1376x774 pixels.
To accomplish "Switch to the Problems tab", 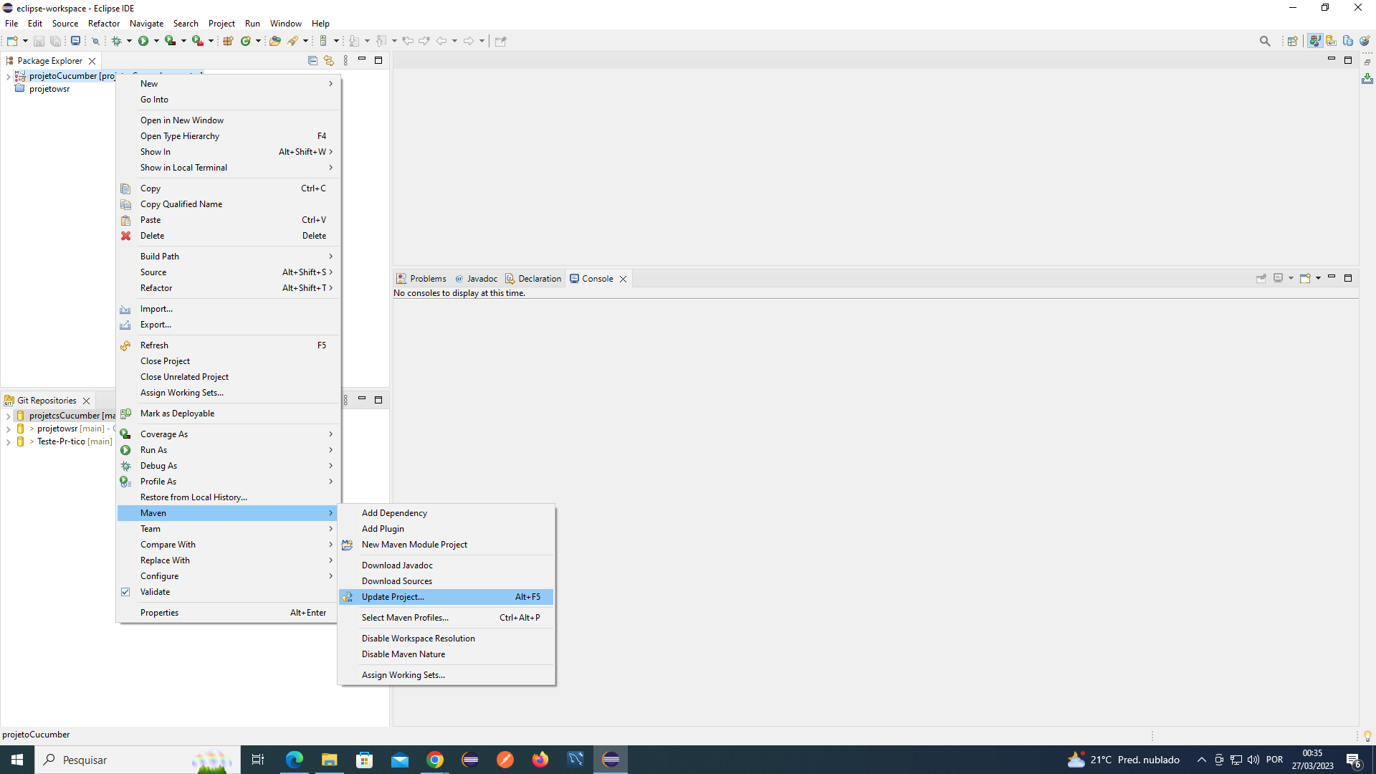I will coord(426,278).
